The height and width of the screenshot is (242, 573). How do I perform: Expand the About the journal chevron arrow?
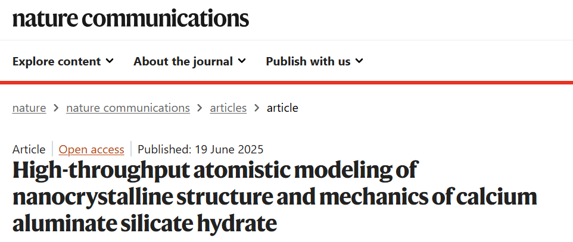click(242, 61)
